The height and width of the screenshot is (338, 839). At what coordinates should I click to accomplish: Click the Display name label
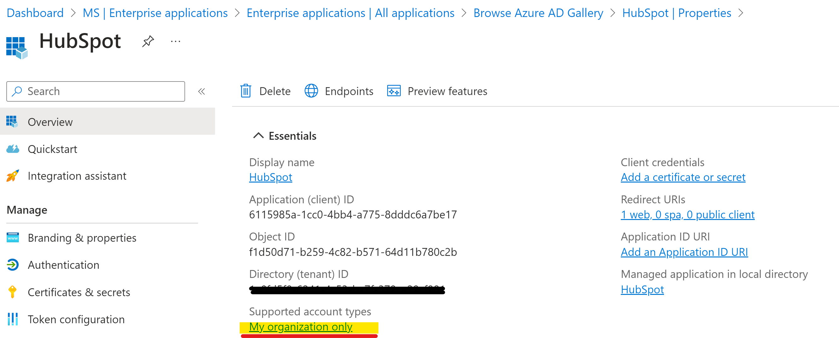[282, 162]
